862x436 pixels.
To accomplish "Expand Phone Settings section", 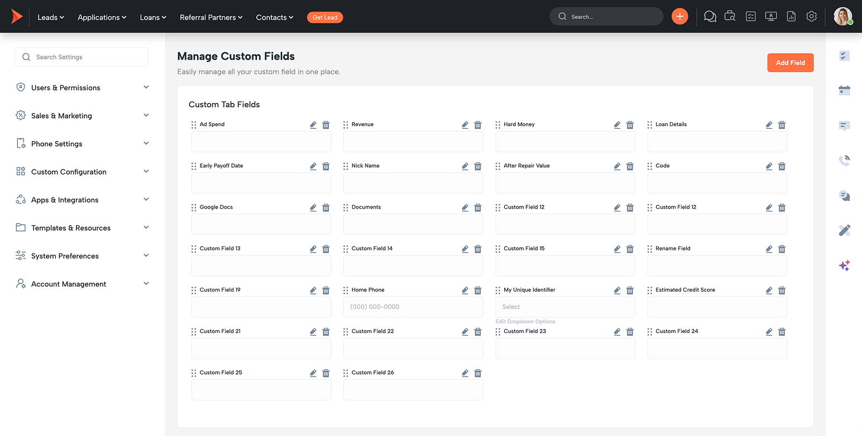I will 83,143.
